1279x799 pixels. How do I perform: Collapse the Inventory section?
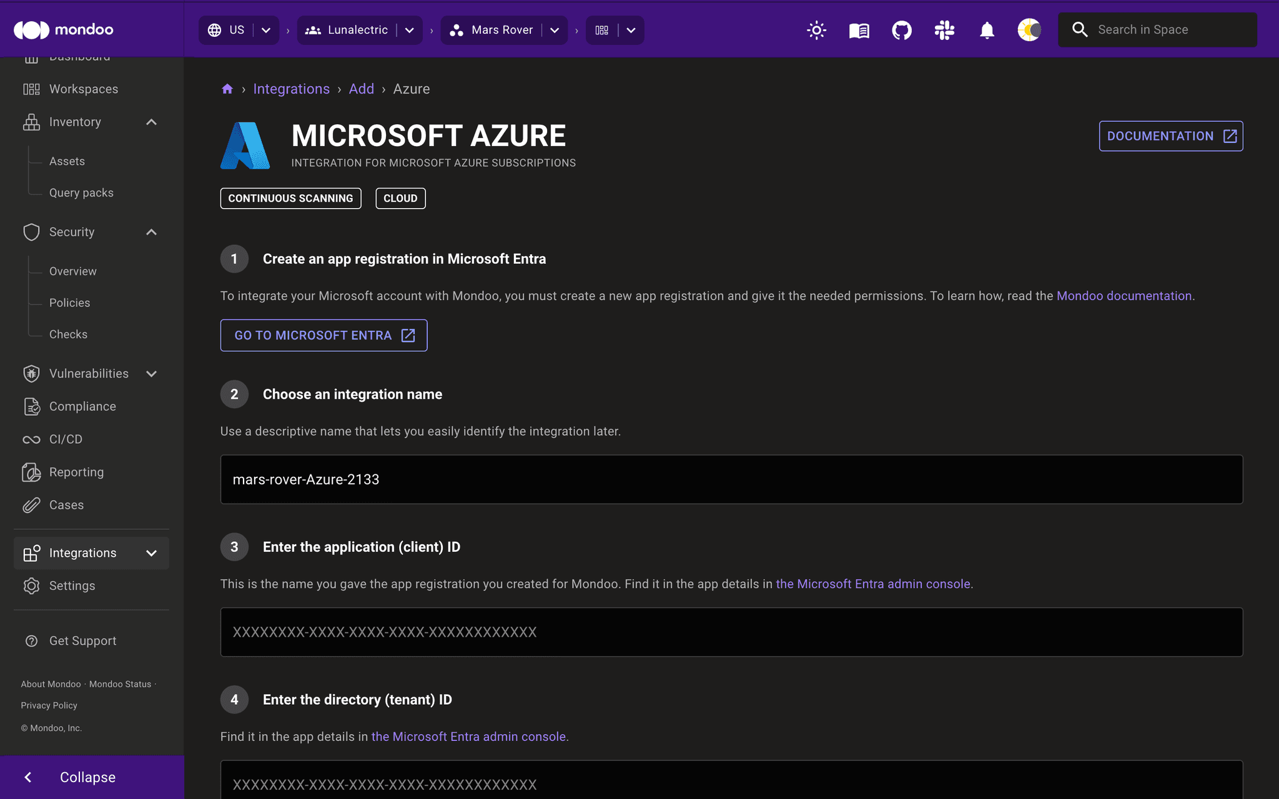tap(151, 122)
